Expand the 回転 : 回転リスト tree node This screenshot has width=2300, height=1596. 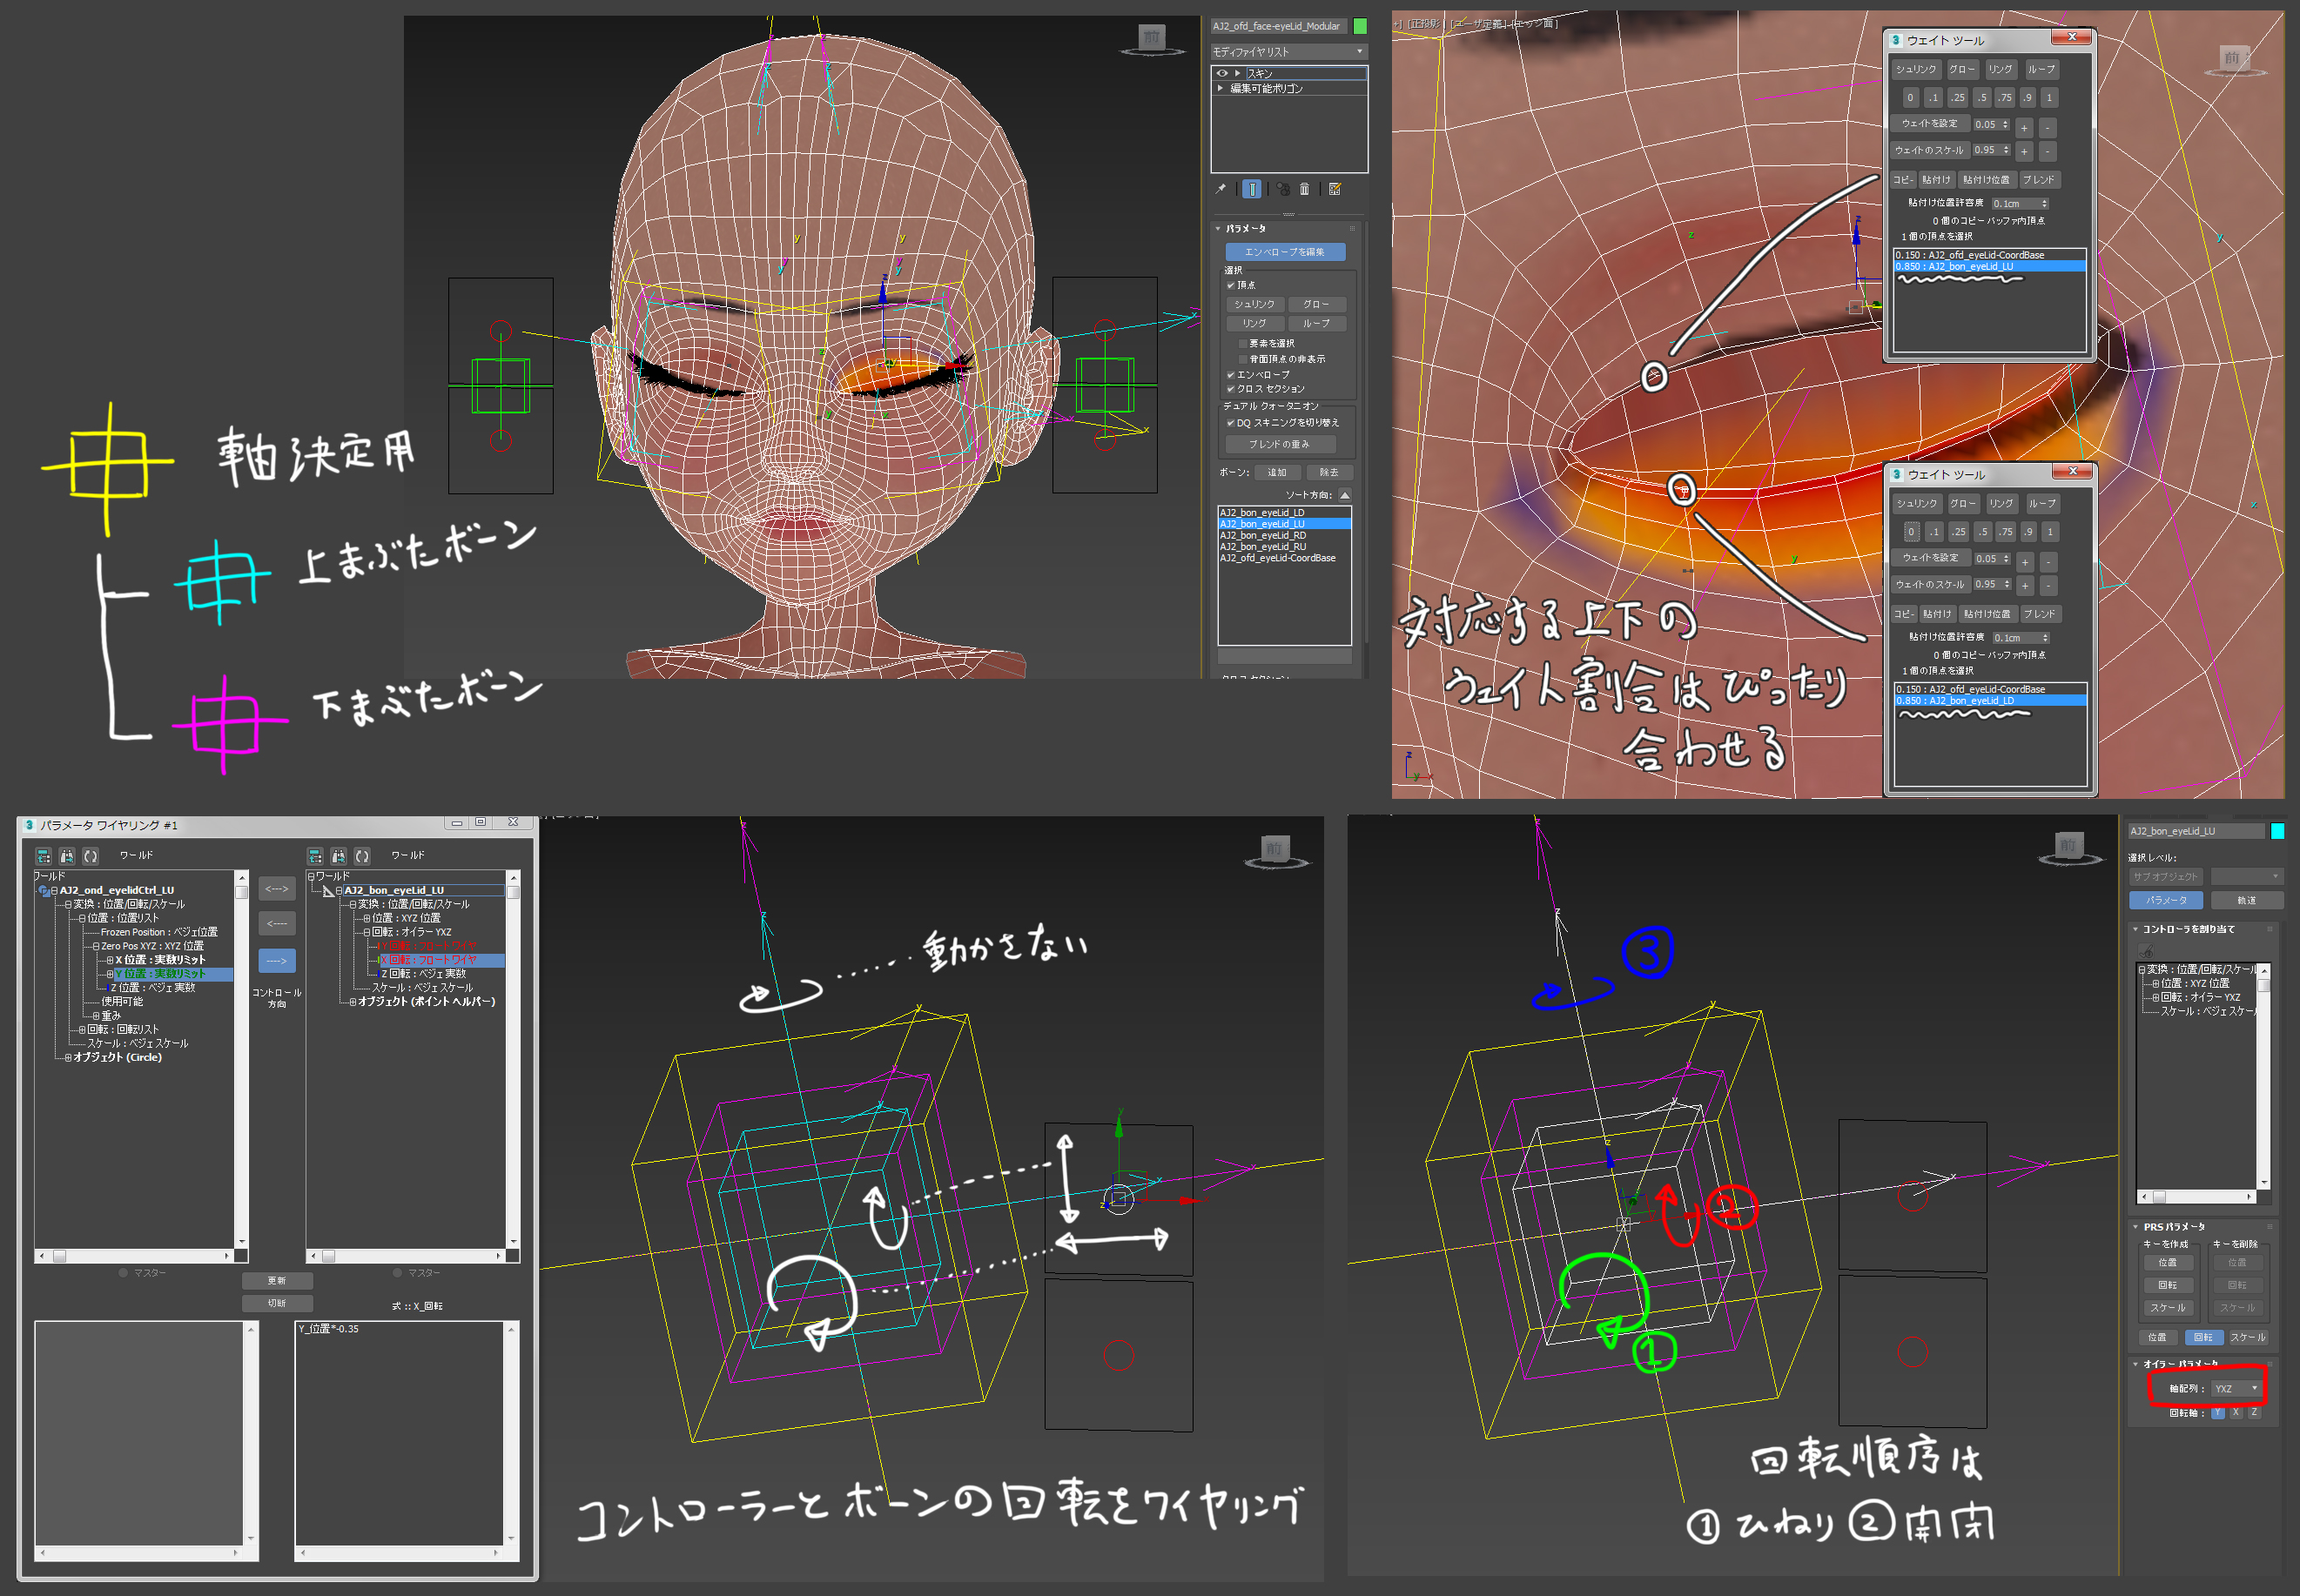82,1029
